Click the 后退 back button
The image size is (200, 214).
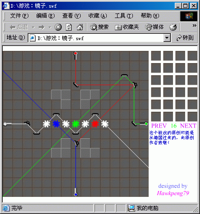(x=19, y=27)
